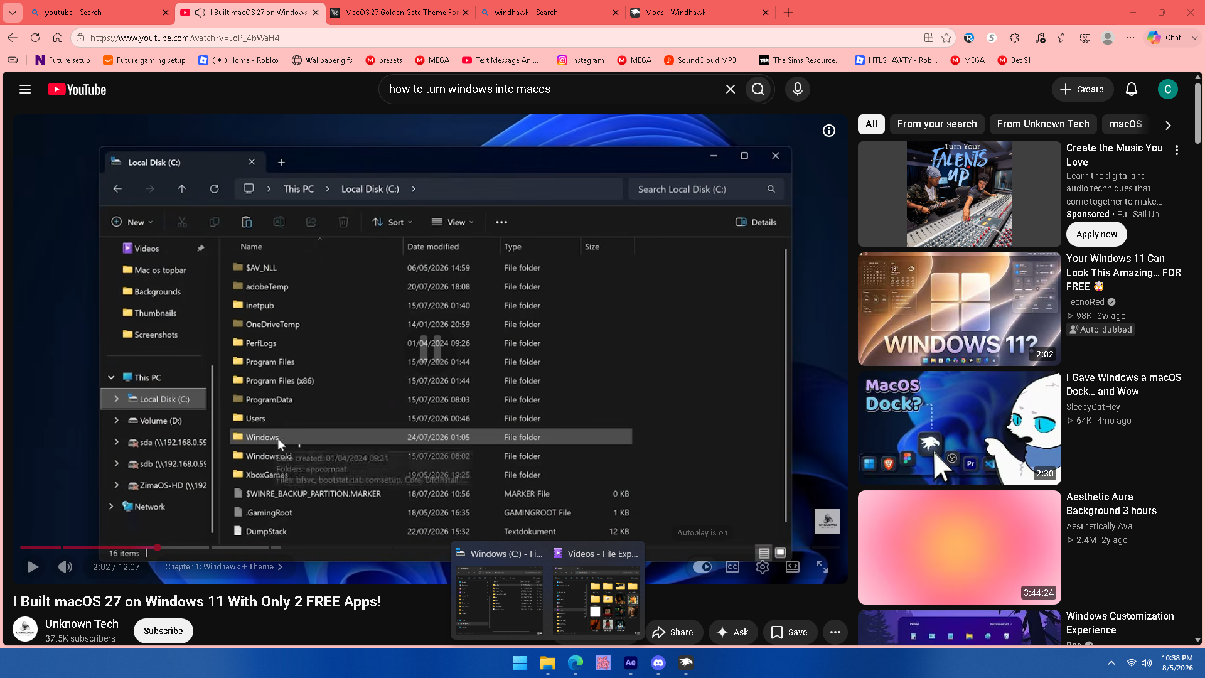Mute the video volume
1205x678 pixels.
pyautogui.click(x=65, y=567)
